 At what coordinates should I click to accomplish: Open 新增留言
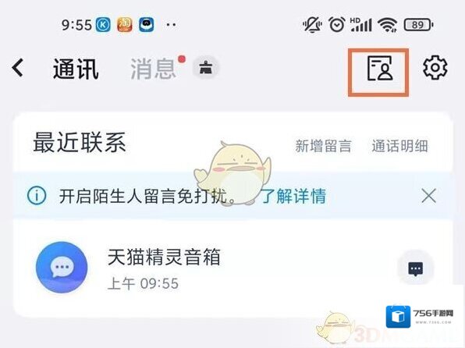coord(323,146)
